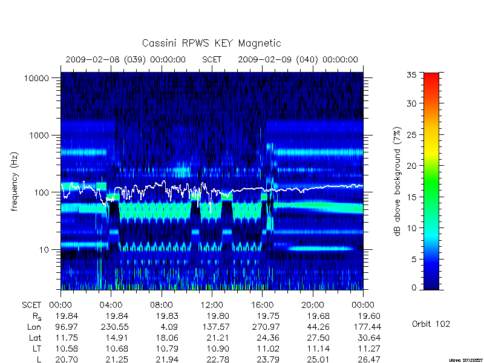
Task: Click the Rs value "19.68"
Action: click(x=319, y=316)
